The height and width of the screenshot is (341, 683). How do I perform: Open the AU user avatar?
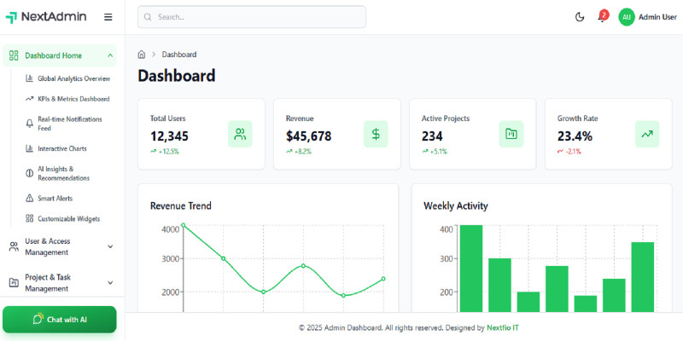pyautogui.click(x=627, y=17)
